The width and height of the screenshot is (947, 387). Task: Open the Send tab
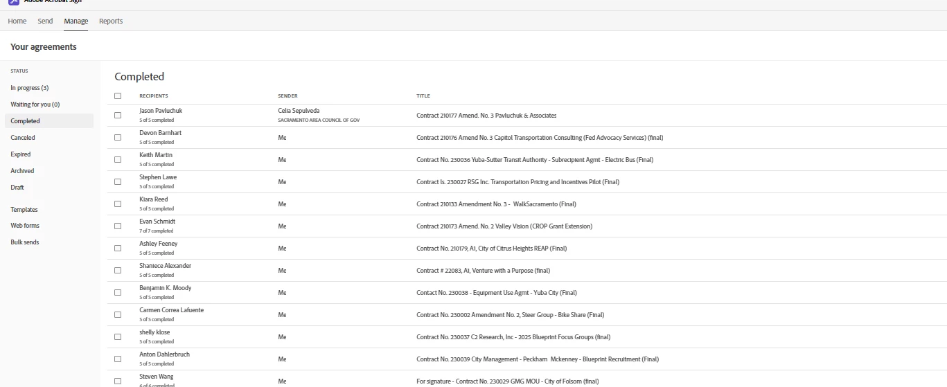(x=45, y=21)
